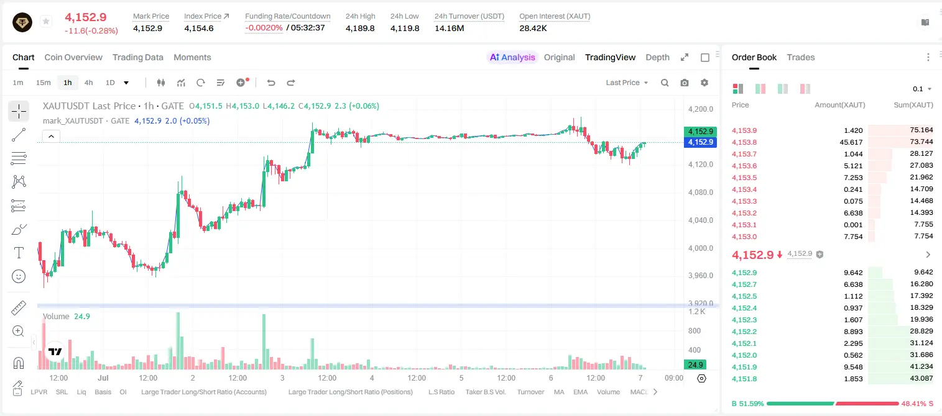
Task: Open chart settings gear icon
Action: coord(704,83)
